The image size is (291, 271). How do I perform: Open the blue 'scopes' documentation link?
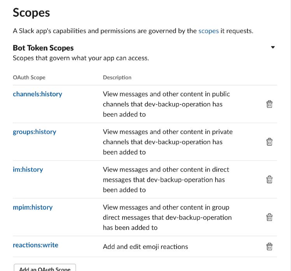coord(209,31)
